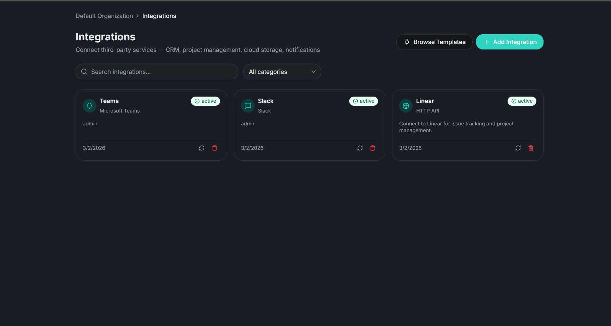The width and height of the screenshot is (611, 326).
Task: Delete the Linear integration
Action: pos(531,148)
